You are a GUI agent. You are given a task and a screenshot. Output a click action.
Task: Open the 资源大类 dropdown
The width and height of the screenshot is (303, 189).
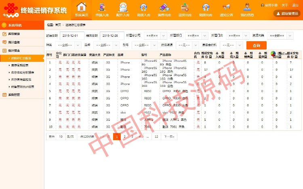(x=280, y=36)
